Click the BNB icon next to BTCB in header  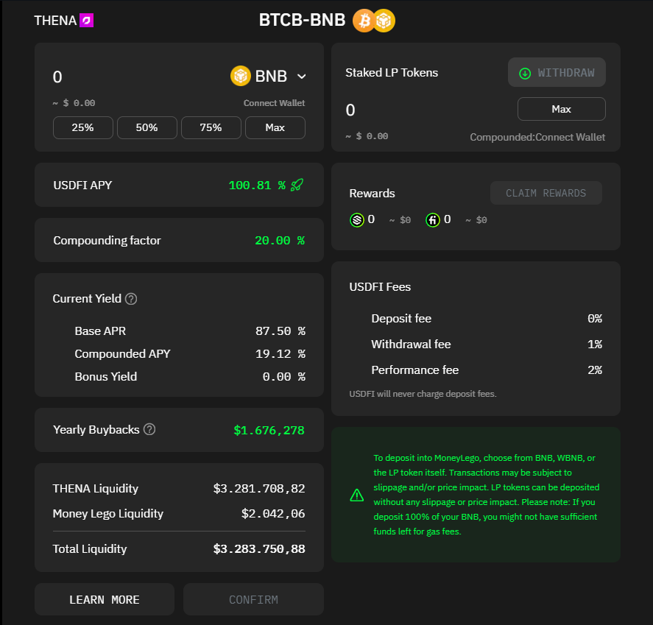point(384,21)
